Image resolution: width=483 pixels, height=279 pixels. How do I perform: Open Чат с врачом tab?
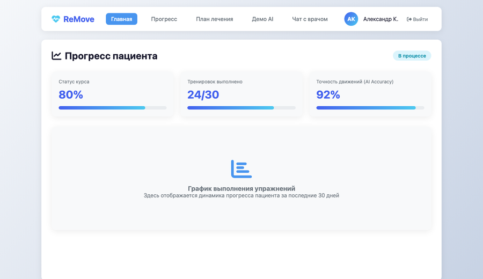pos(310,19)
